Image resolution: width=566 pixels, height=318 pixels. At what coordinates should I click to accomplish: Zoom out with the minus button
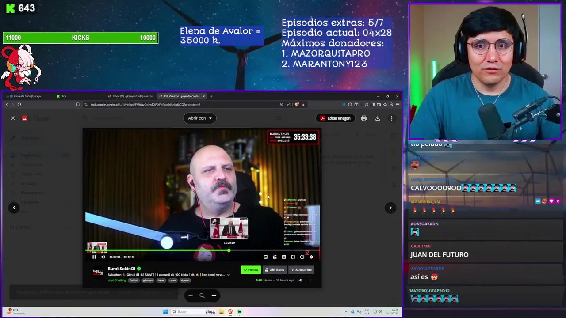pyautogui.click(x=191, y=295)
